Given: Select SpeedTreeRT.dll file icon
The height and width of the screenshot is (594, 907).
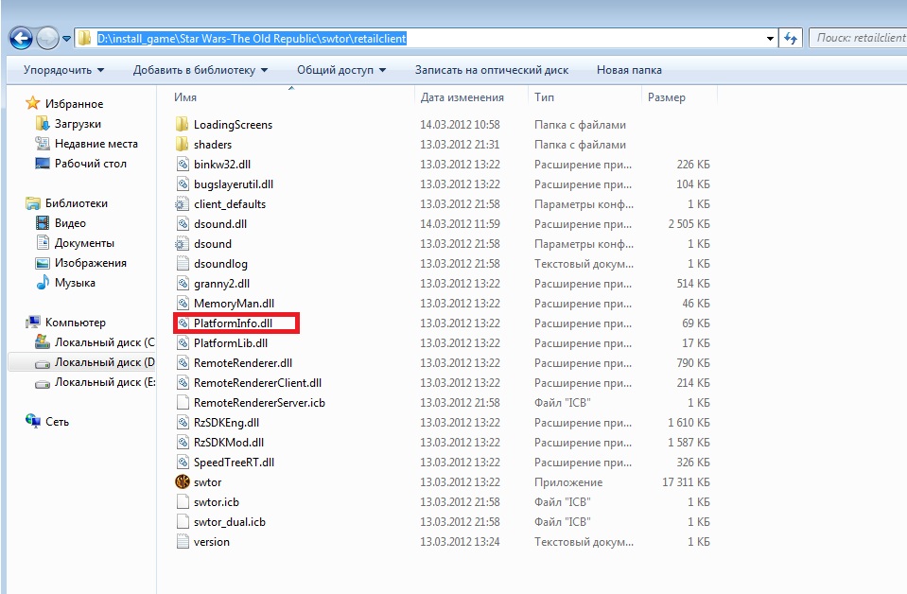Looking at the screenshot, I should pyautogui.click(x=183, y=463).
